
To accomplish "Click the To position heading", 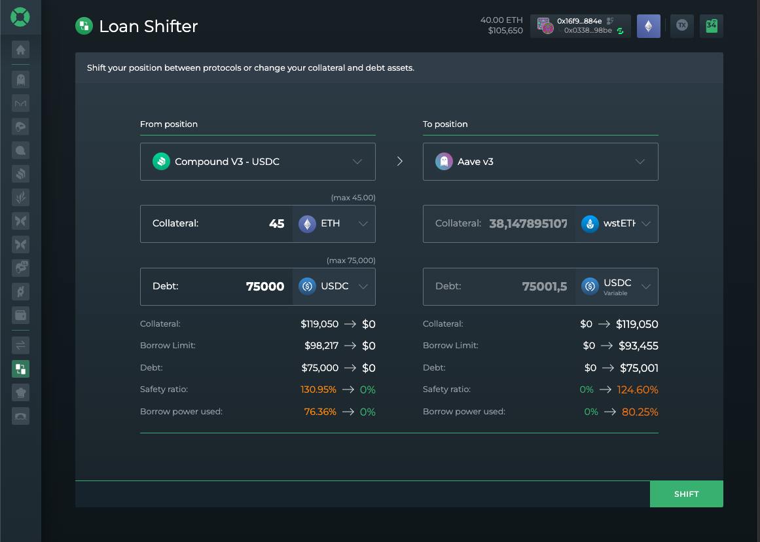I will [x=445, y=124].
